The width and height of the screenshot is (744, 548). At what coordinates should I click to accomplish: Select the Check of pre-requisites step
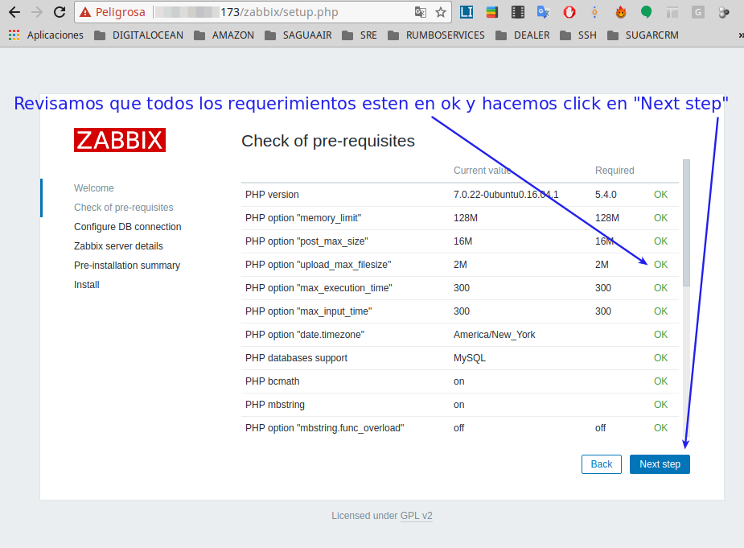click(x=123, y=208)
